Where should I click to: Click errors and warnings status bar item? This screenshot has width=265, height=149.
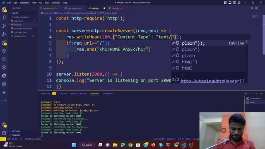coord(12,139)
